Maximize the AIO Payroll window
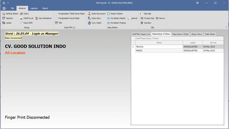Screen dimensions: 229x129 point(215,3)
